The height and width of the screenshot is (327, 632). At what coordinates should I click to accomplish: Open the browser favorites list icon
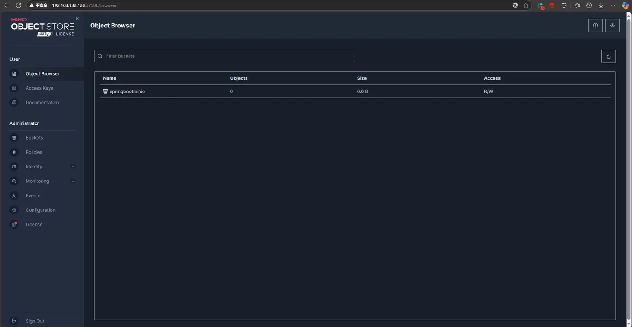[x=577, y=5]
